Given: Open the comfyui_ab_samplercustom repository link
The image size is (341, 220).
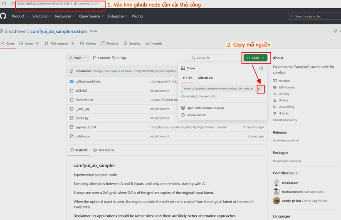Looking at the screenshot, I should coord(59,31).
